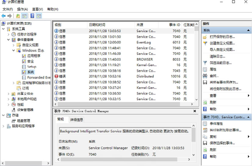Toggle the show/hide action pane toolbar icon
Viewport: 252px width, 166px height.
pos(39,16)
